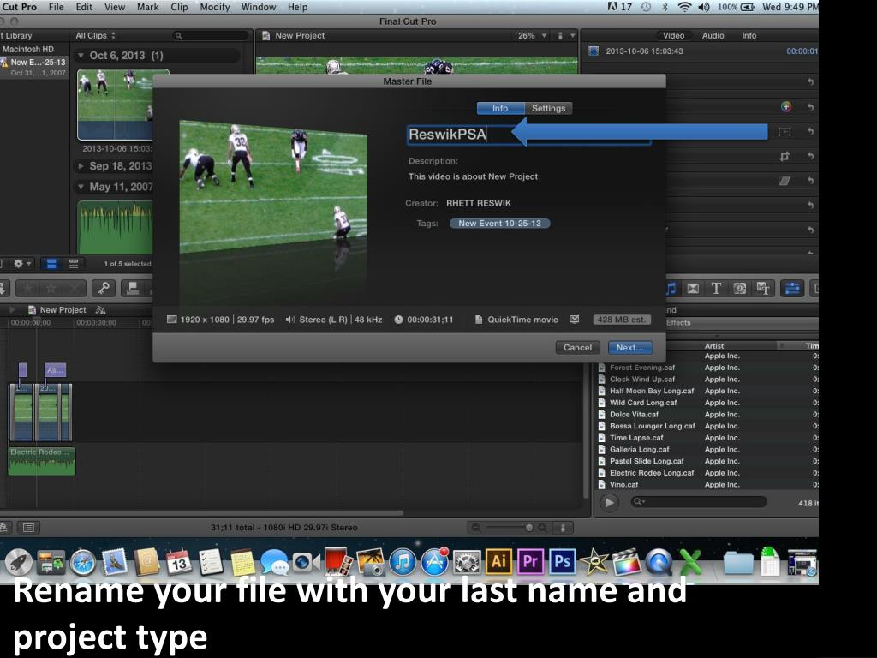Open the Modify menu
Viewport: 877px width, 658px height.
click(215, 7)
